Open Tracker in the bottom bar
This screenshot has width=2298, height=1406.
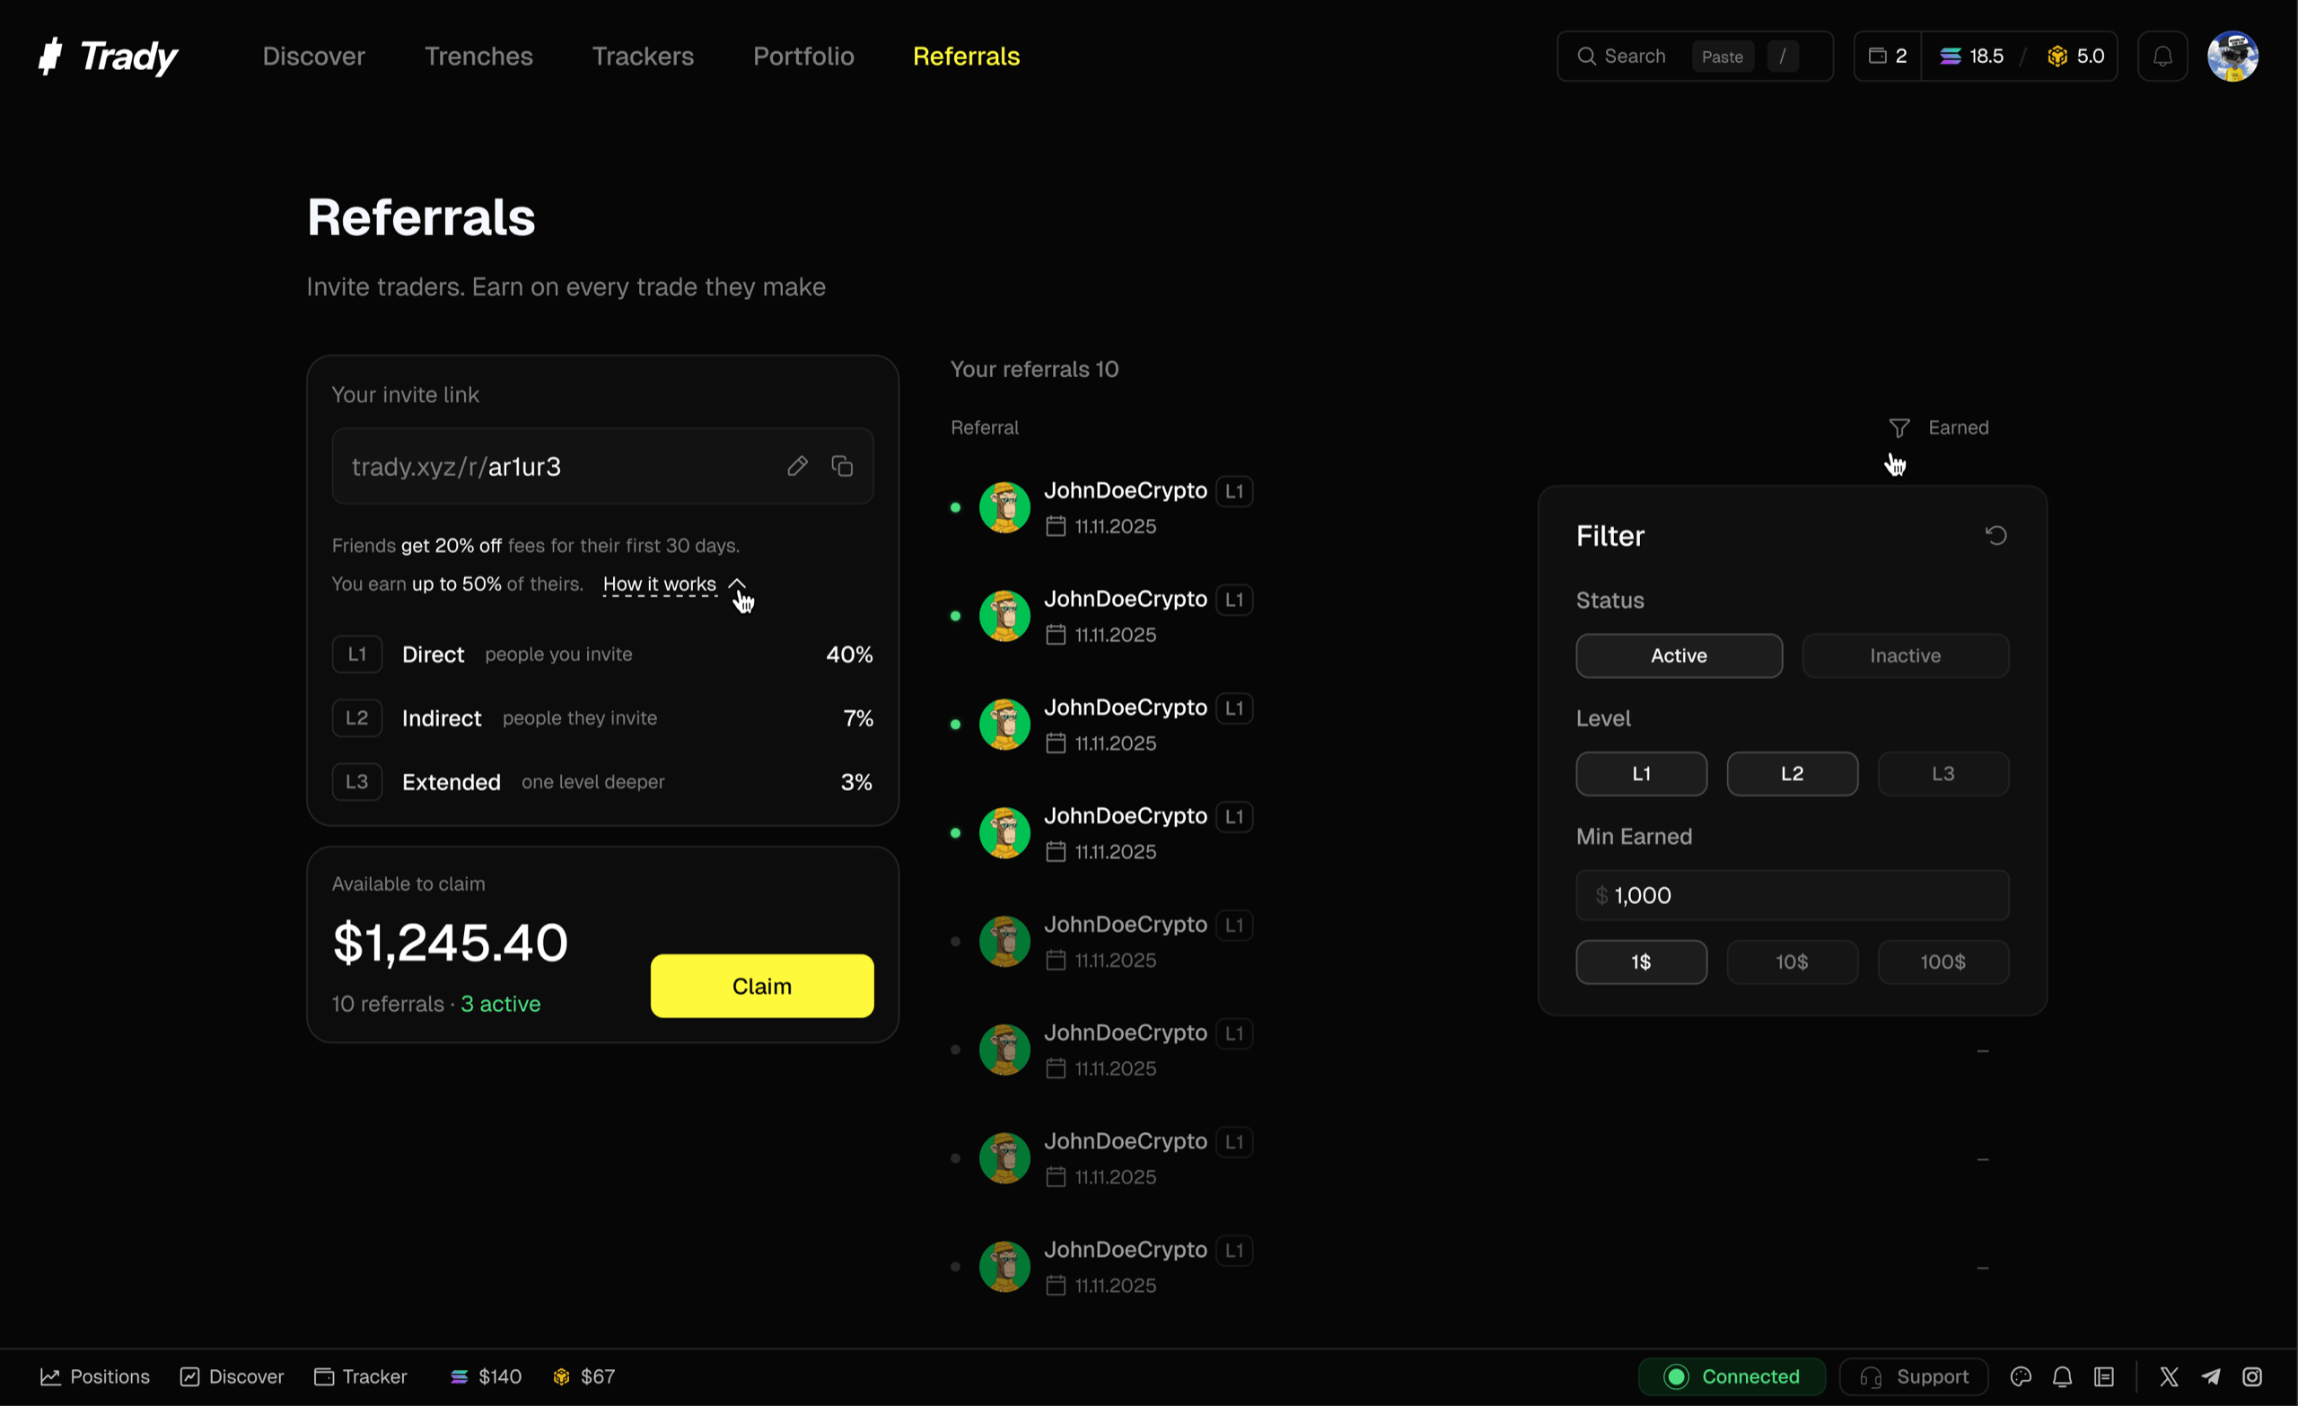[x=360, y=1376]
